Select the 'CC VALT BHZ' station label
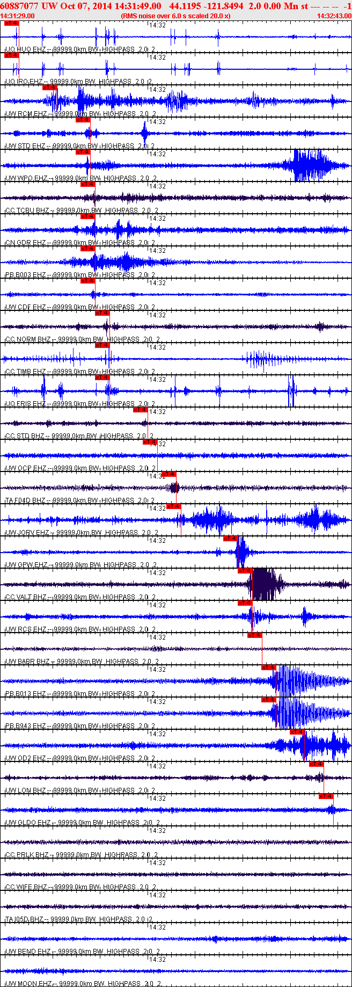 coord(26,597)
